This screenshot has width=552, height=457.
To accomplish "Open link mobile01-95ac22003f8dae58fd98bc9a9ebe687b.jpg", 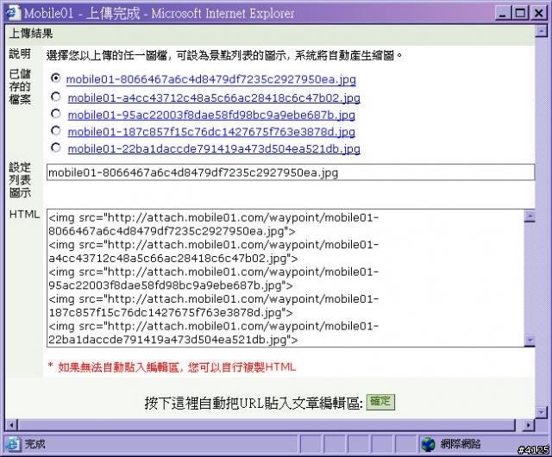I will (x=211, y=116).
